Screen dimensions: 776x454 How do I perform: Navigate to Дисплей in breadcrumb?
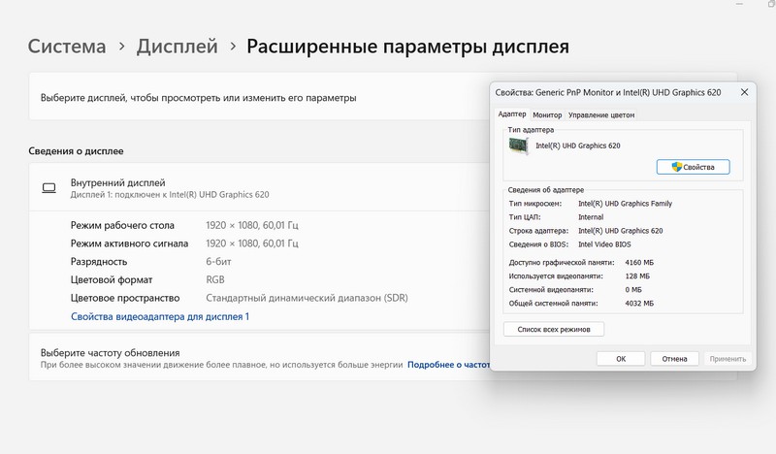pyautogui.click(x=177, y=46)
